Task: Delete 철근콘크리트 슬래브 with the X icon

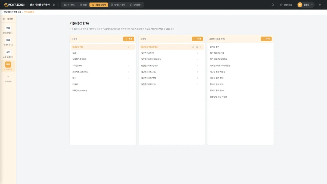Action: tap(197, 47)
